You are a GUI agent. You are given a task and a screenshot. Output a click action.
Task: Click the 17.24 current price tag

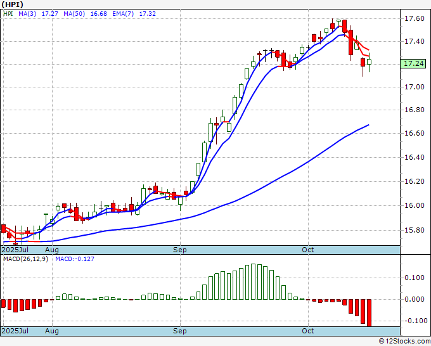click(413, 63)
